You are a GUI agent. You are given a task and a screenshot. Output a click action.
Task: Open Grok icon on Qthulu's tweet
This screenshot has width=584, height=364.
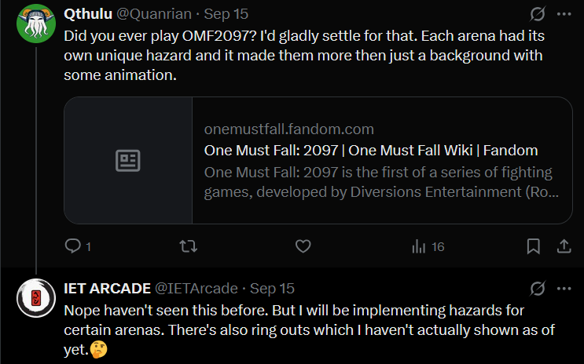pos(538,14)
